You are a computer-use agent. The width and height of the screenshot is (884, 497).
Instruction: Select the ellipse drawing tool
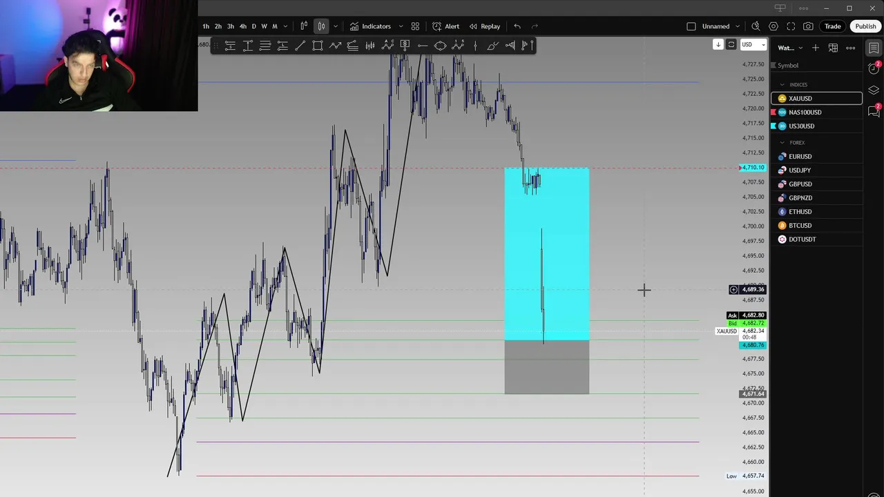440,46
